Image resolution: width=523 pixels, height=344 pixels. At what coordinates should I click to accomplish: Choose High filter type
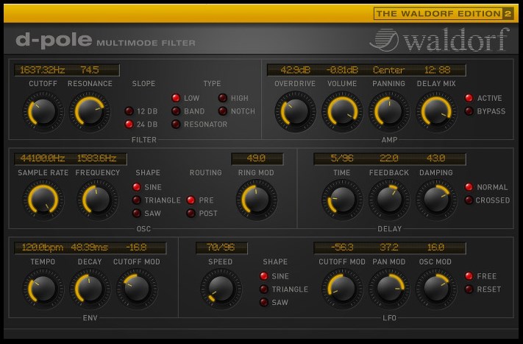pyautogui.click(x=222, y=98)
